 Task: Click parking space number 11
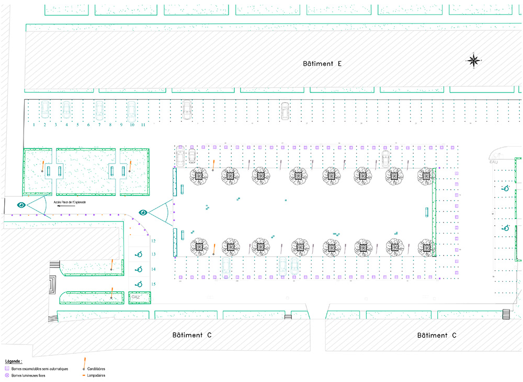[142, 125]
